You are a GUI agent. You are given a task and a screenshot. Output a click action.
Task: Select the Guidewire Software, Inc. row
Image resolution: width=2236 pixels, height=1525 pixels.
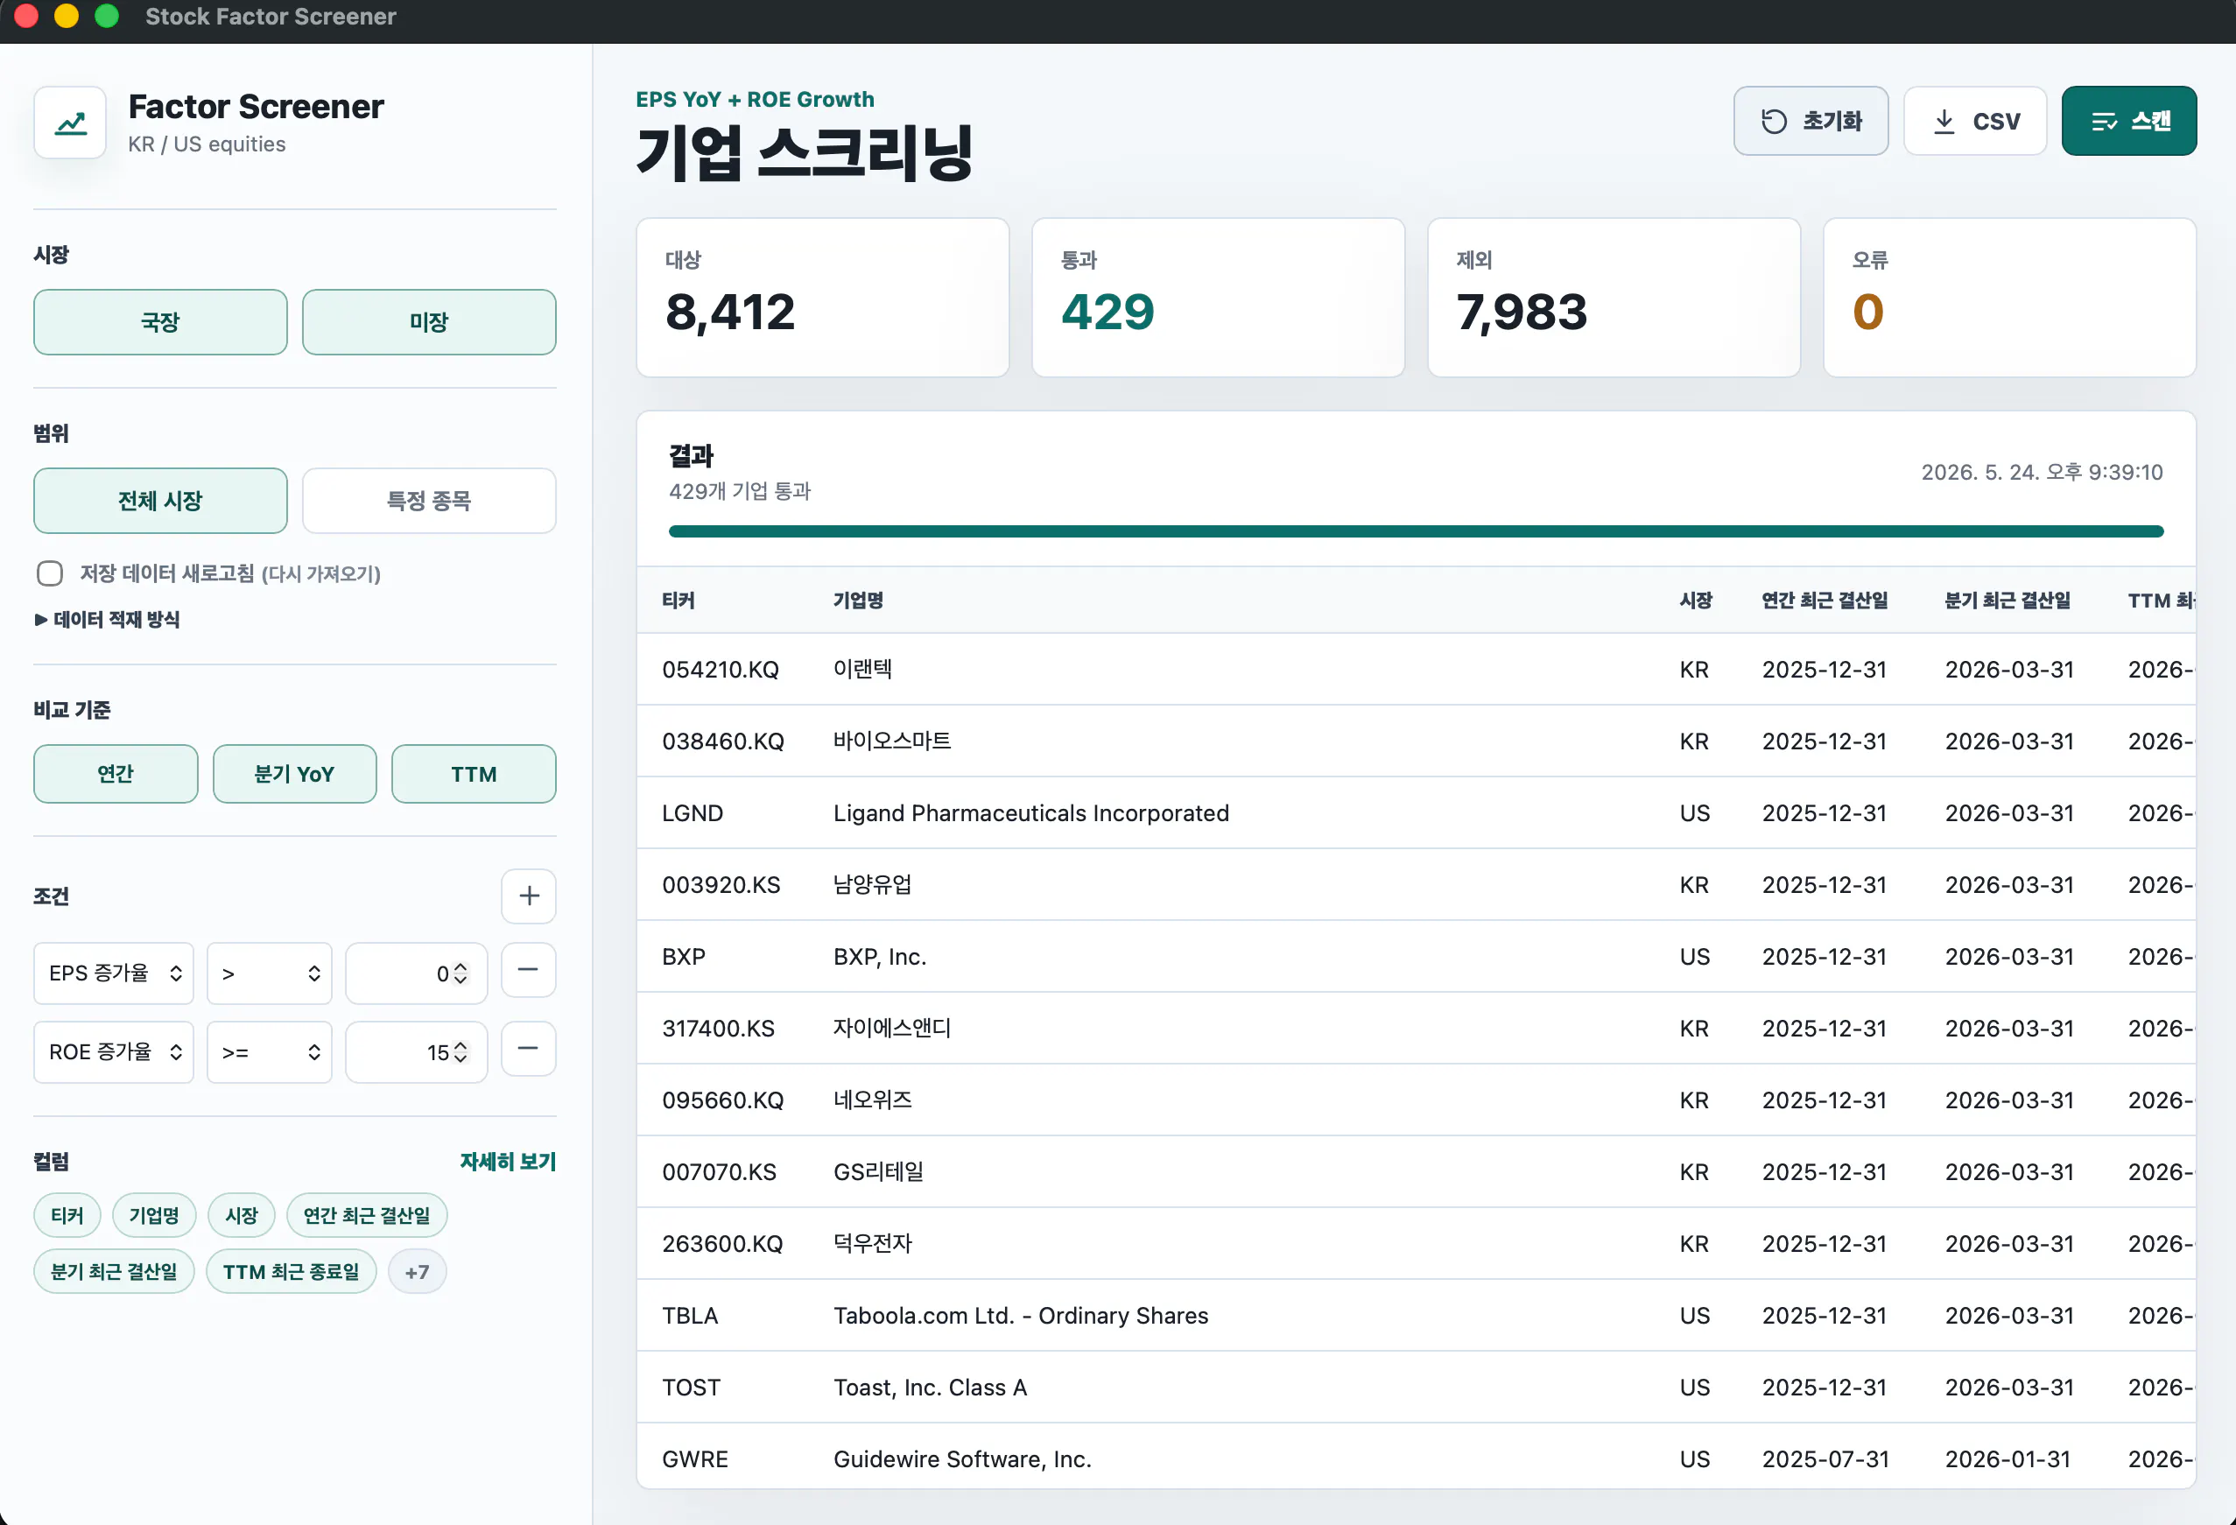(1417, 1457)
